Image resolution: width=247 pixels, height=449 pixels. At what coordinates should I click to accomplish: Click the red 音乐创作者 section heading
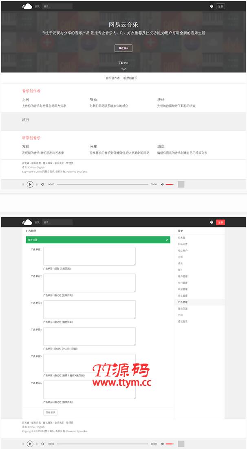point(31,91)
